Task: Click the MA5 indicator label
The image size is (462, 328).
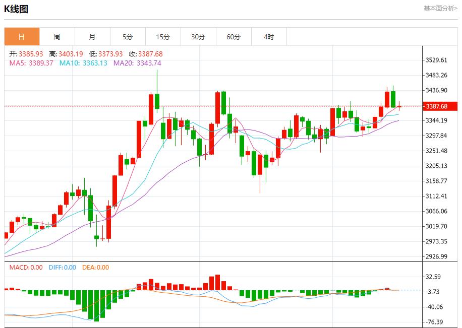Action: point(31,63)
